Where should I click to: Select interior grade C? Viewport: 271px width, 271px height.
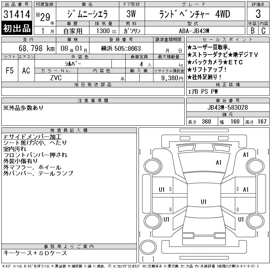pos(264,31)
